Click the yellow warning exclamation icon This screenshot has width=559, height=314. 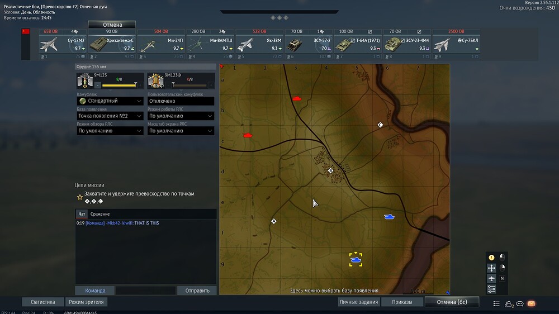point(491,258)
